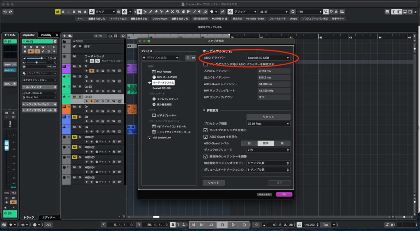Enable the release ASIO driver in background checkbox
The height and width of the screenshot is (231, 420).
[206, 64]
